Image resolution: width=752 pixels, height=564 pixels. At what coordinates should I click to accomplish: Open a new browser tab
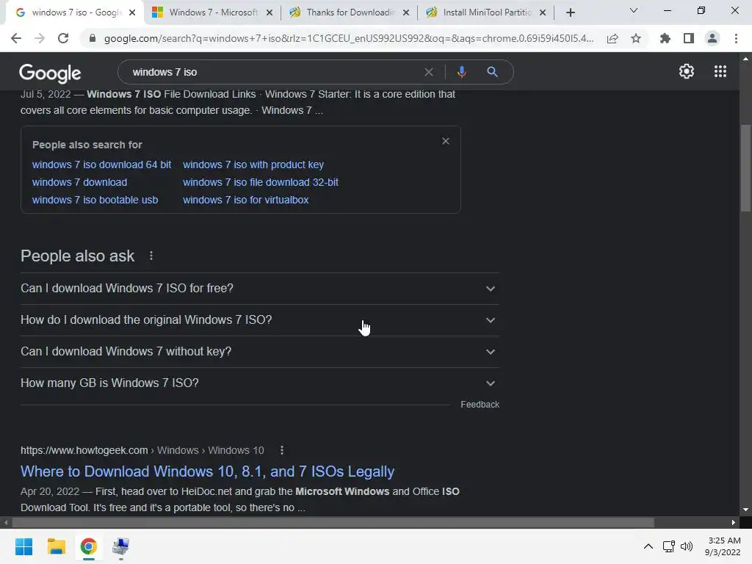coord(570,12)
